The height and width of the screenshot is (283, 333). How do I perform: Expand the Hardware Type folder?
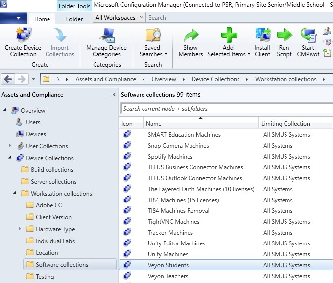20,229
